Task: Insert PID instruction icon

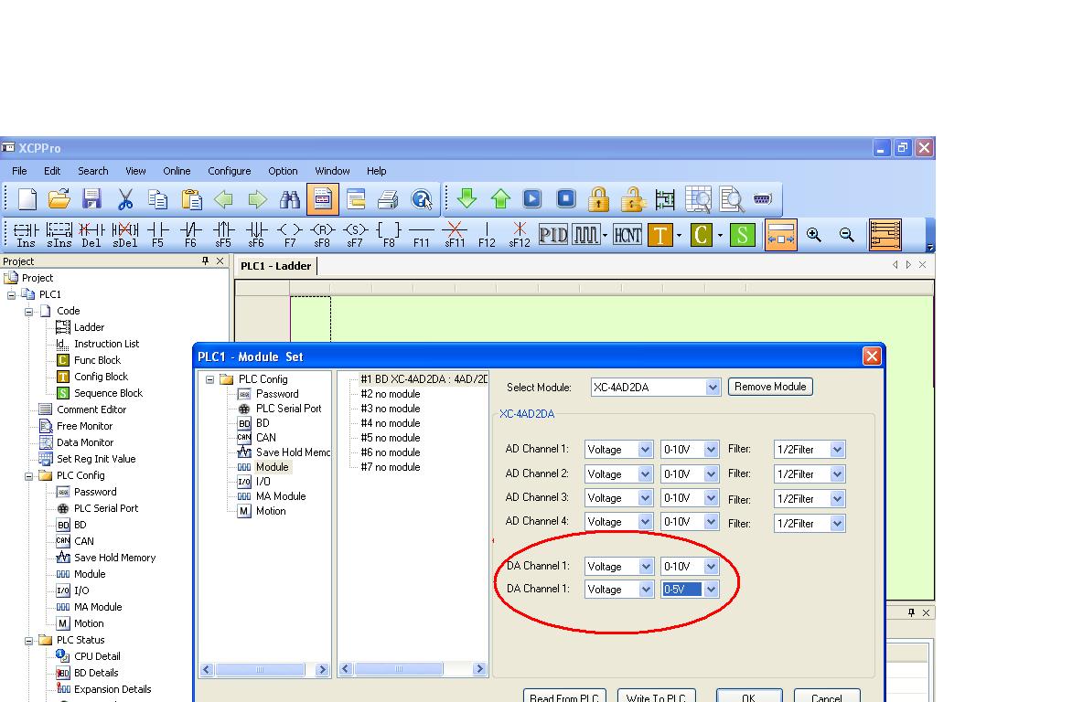Action: [x=553, y=235]
